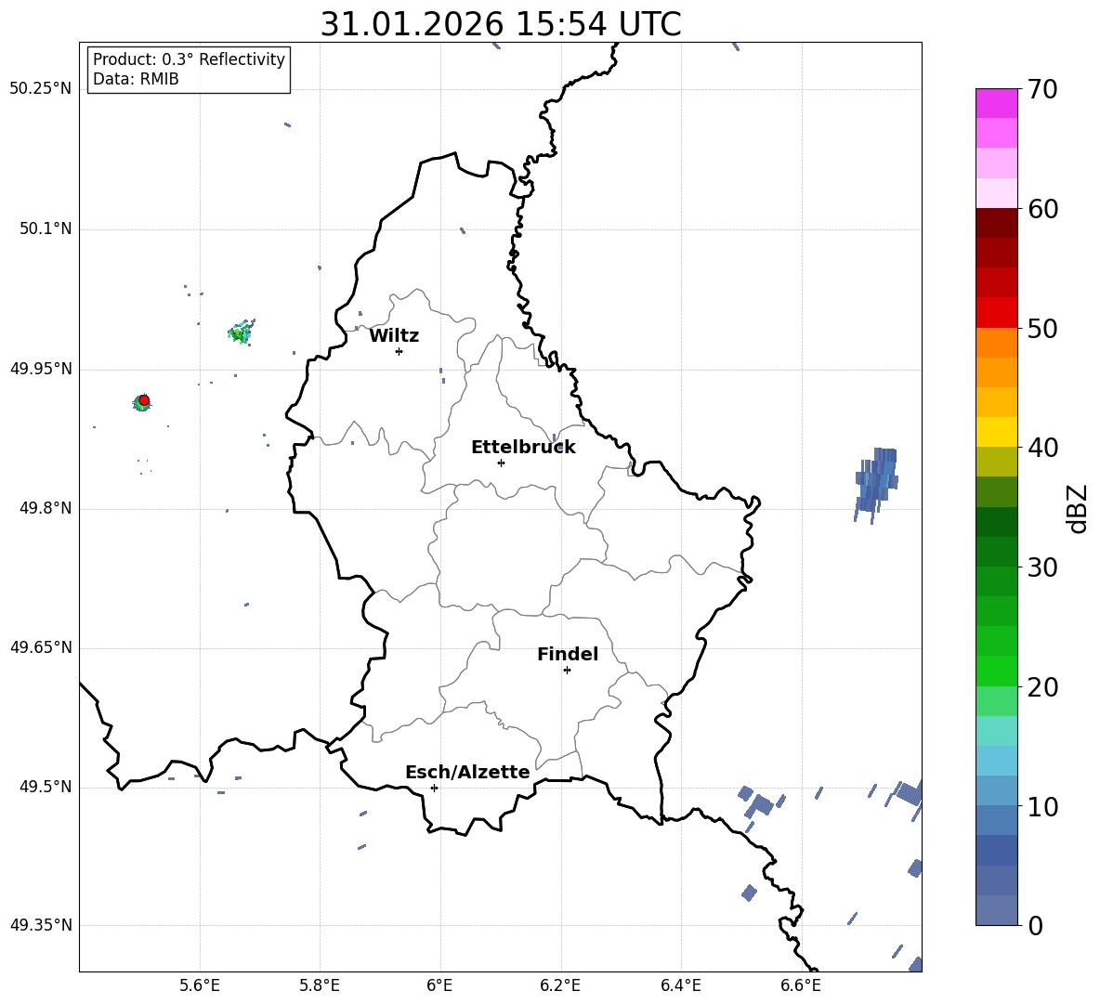This screenshot has width=1100, height=1004.
Task: Click the Findel city label
Action: pyautogui.click(x=568, y=654)
